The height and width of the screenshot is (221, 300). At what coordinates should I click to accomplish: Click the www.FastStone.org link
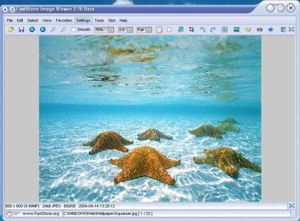pos(41,214)
